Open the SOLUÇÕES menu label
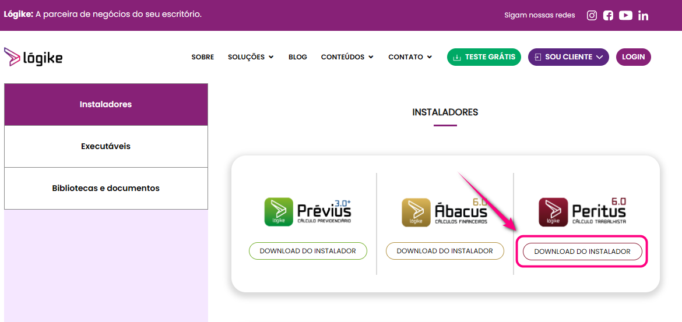682x322 pixels. pyautogui.click(x=246, y=58)
